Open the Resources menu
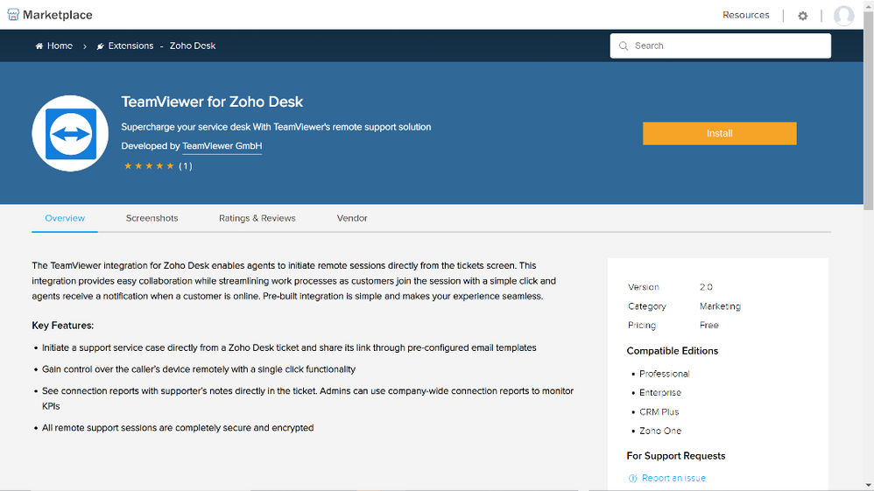 pyautogui.click(x=745, y=15)
